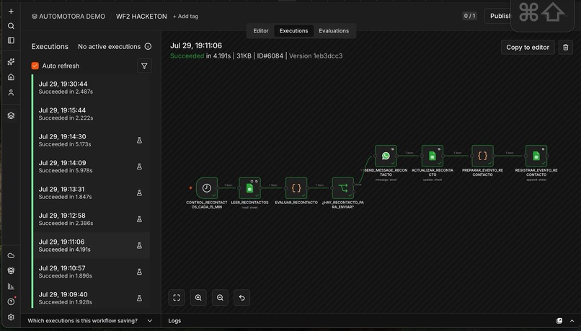This screenshot has width=581, height=331.
Task: Click info icon beside No active executions
Action: (x=148, y=46)
